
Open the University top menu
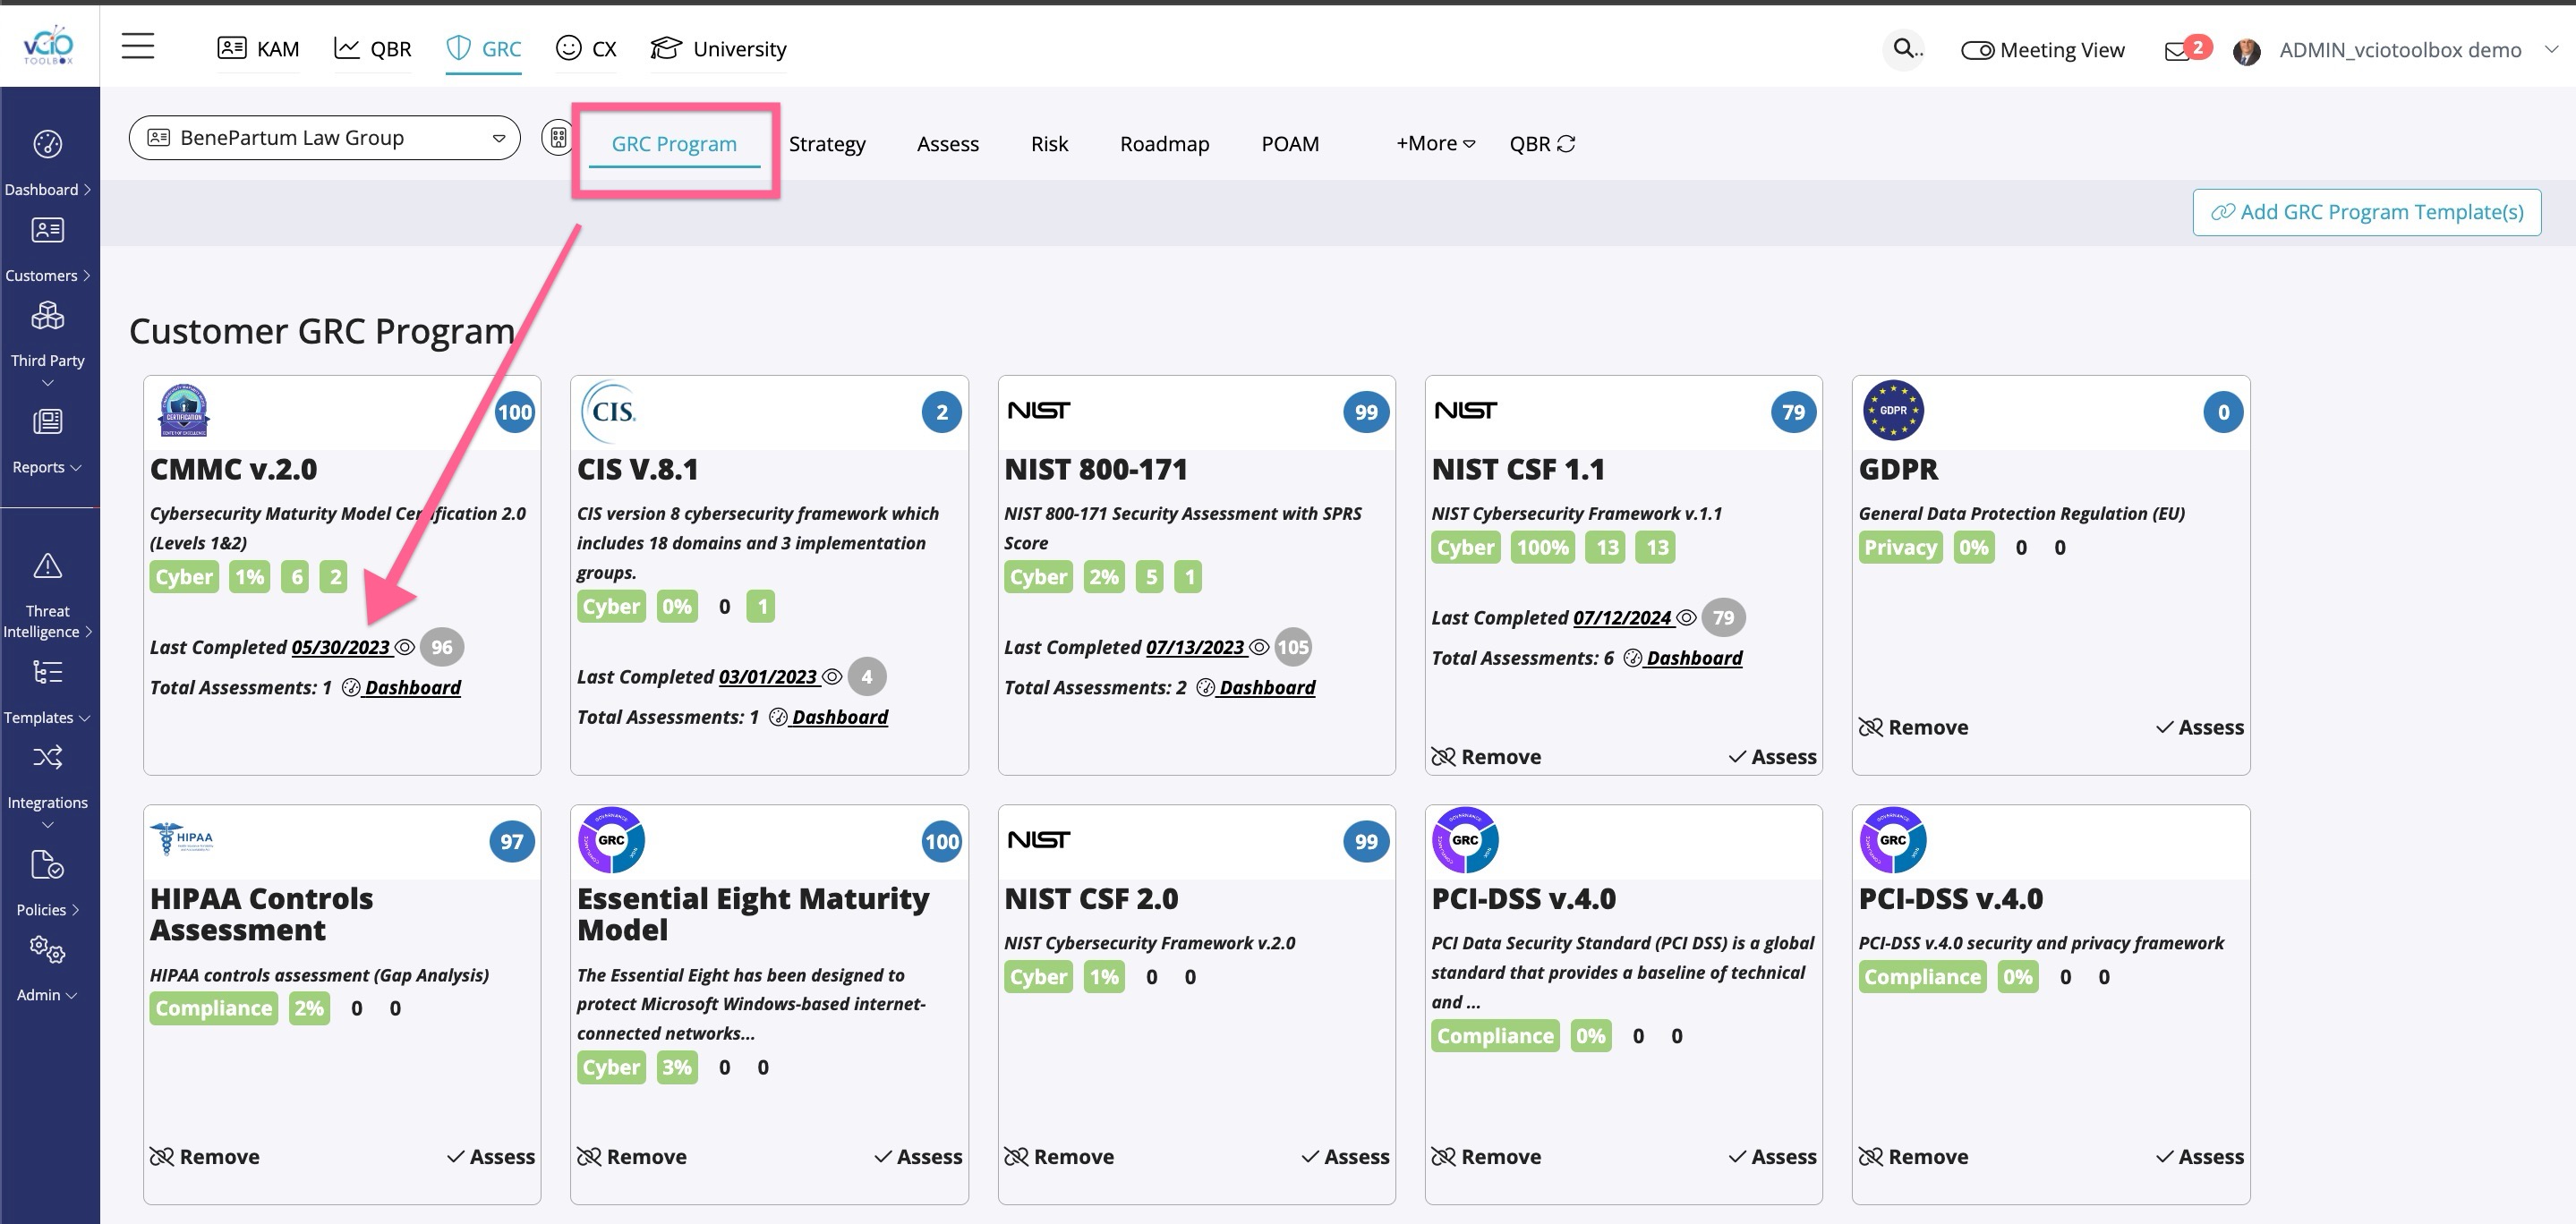pos(719,49)
